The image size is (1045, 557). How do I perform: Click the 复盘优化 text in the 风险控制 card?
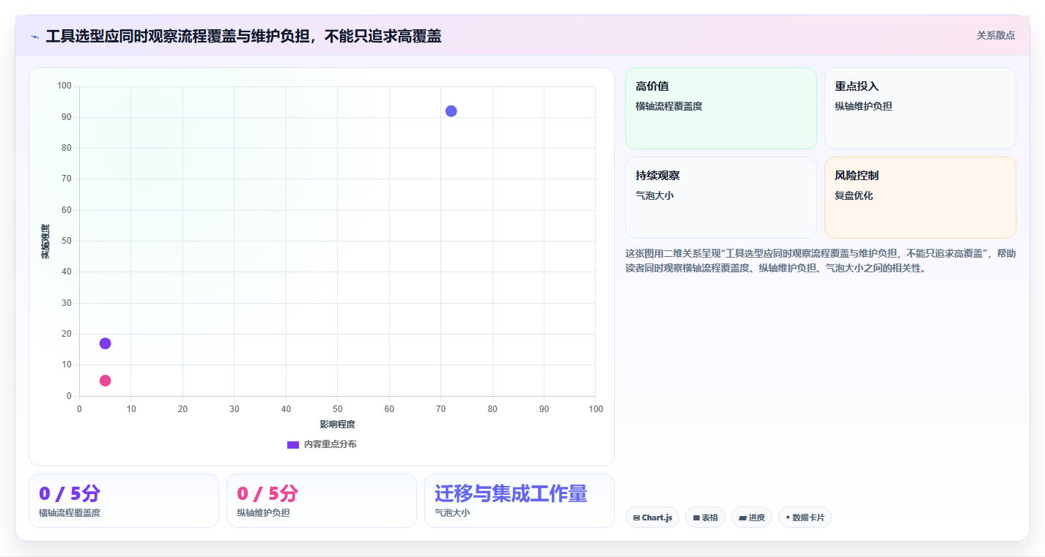(x=854, y=195)
